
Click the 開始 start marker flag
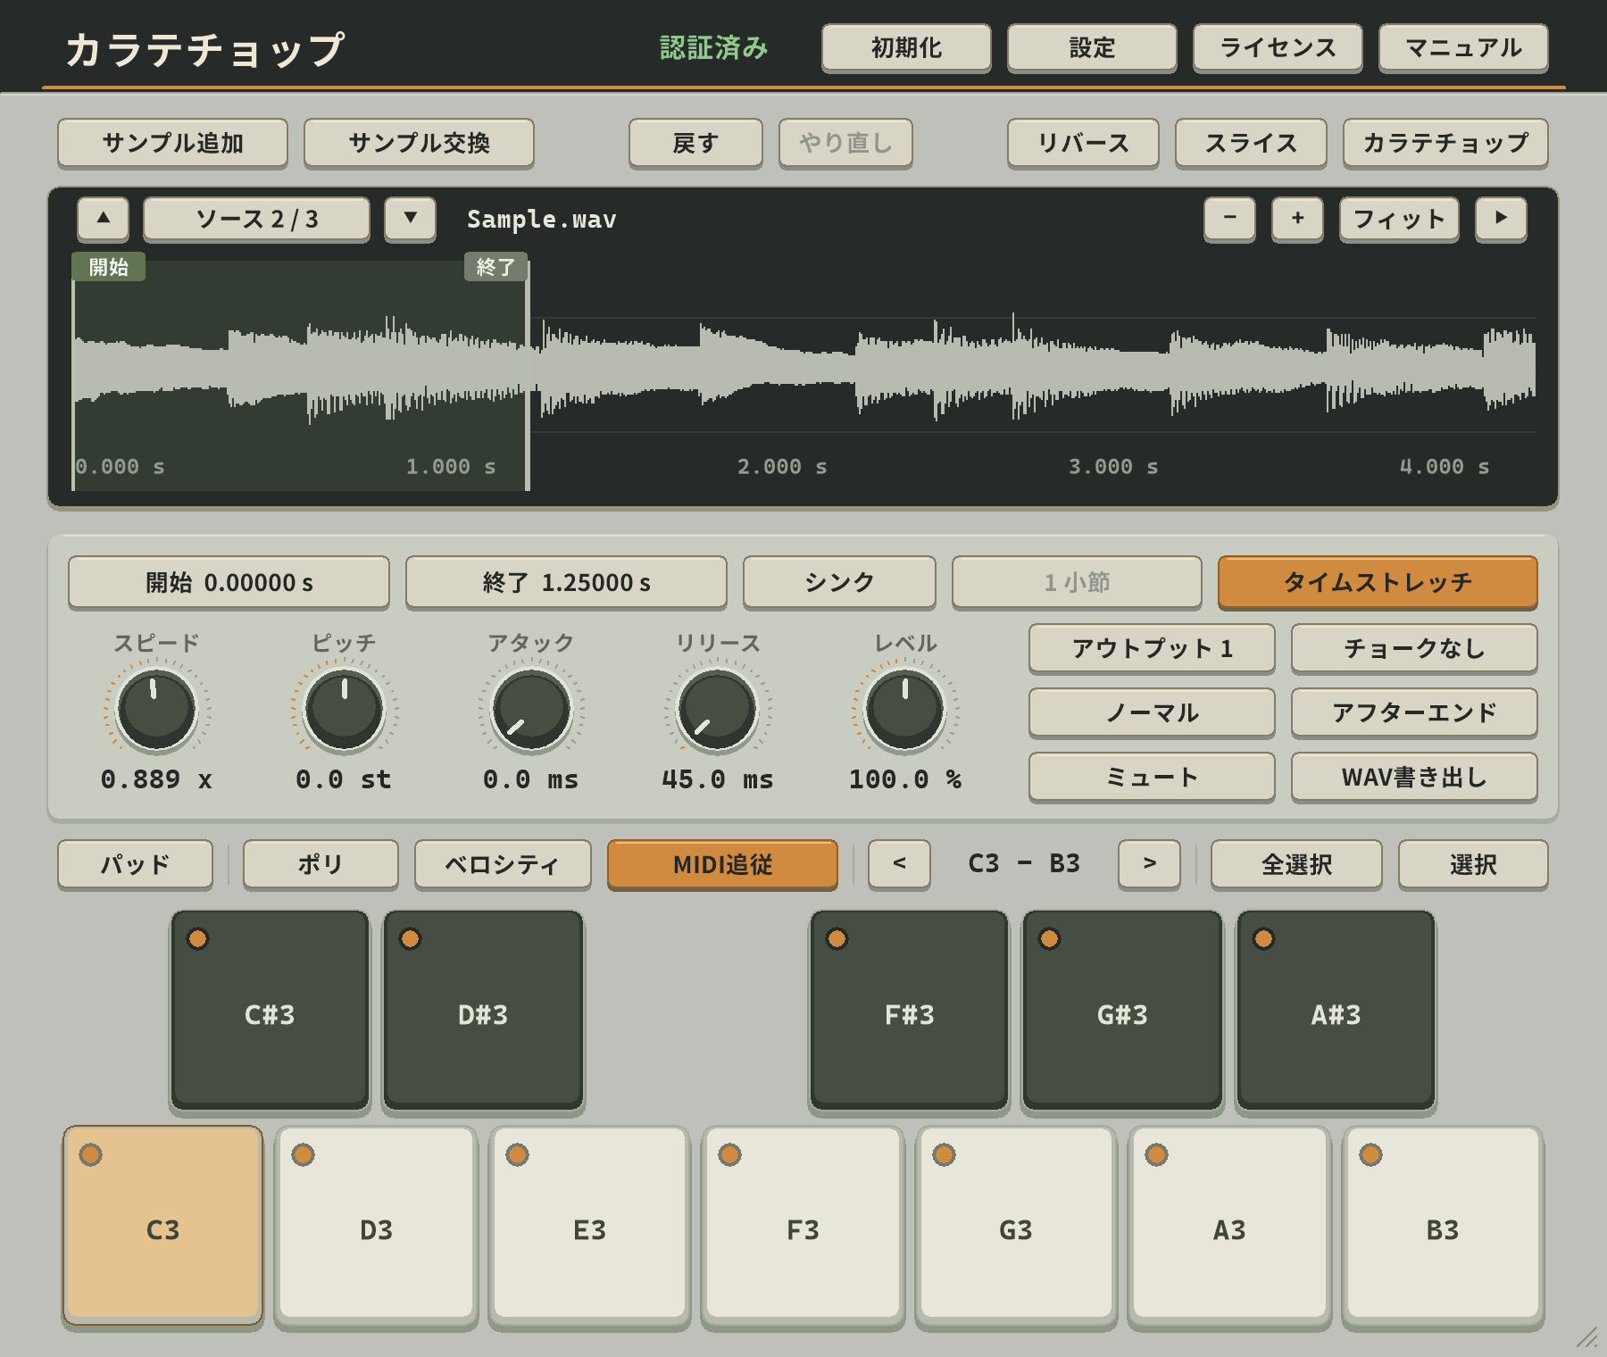tap(109, 267)
